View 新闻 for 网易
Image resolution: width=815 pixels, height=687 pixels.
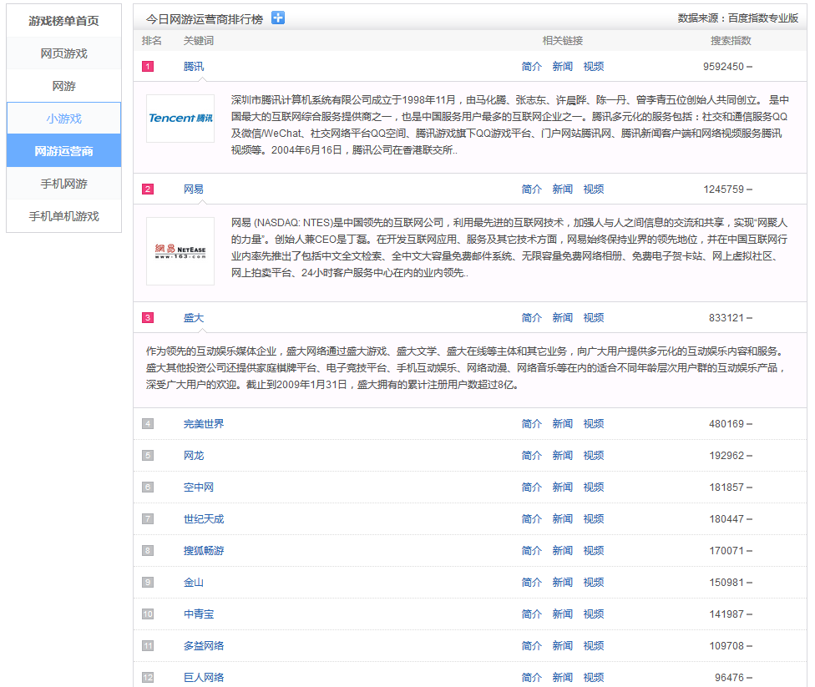pyautogui.click(x=562, y=189)
